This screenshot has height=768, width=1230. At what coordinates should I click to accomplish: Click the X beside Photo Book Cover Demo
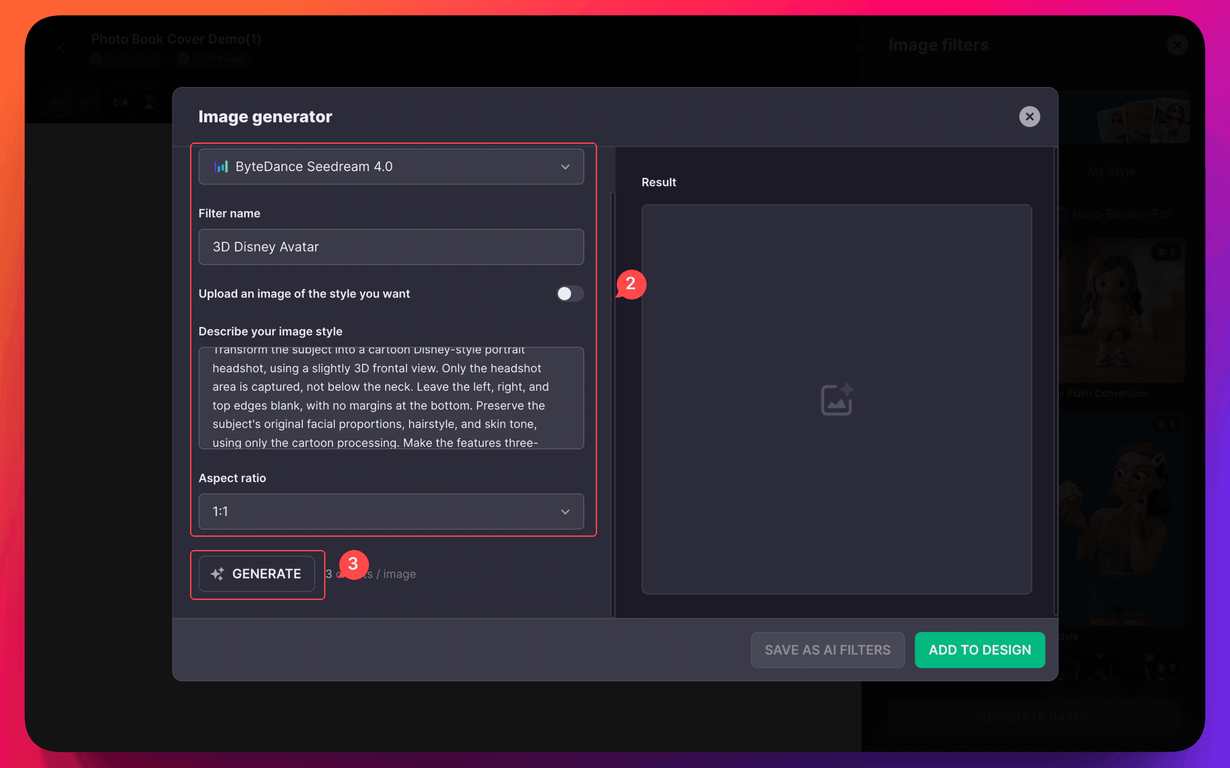point(59,48)
